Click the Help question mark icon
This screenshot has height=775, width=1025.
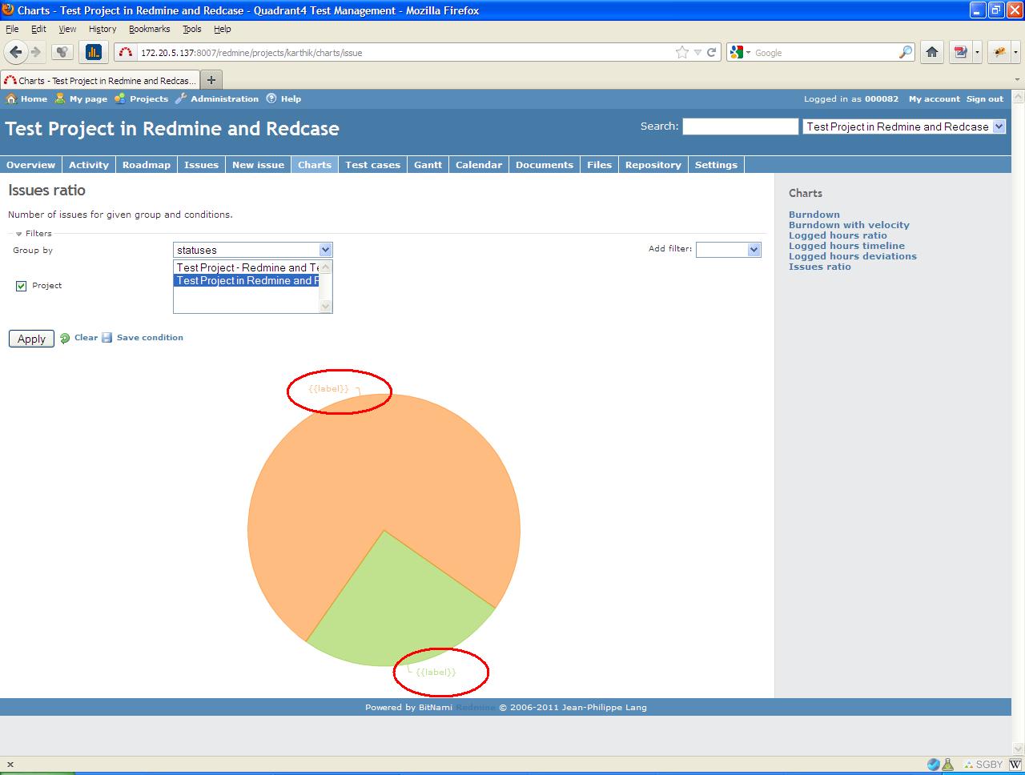tap(271, 98)
